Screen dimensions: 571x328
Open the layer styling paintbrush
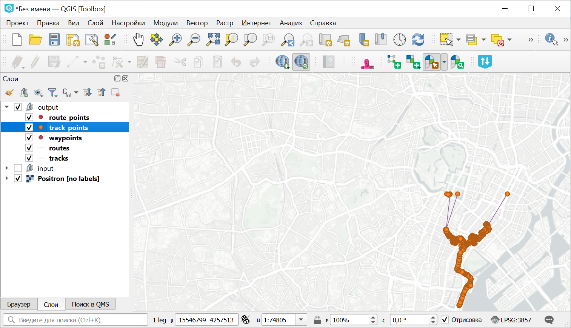coord(9,92)
